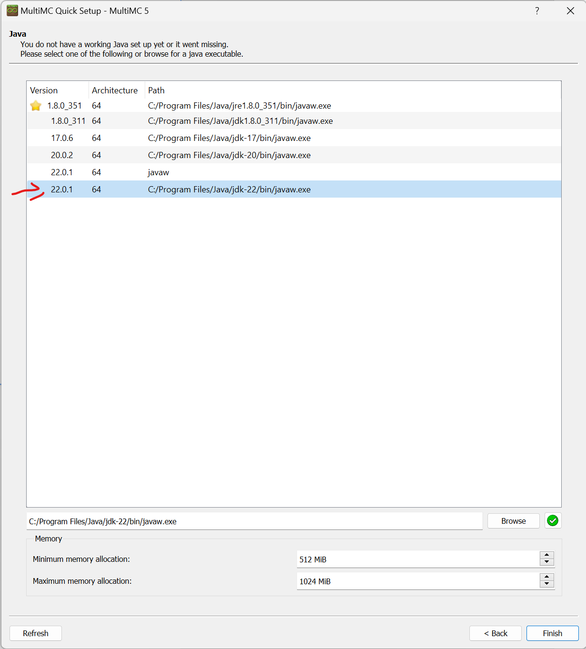This screenshot has height=649, width=586.
Task: Click the green Java check status icon
Action: coord(553,521)
